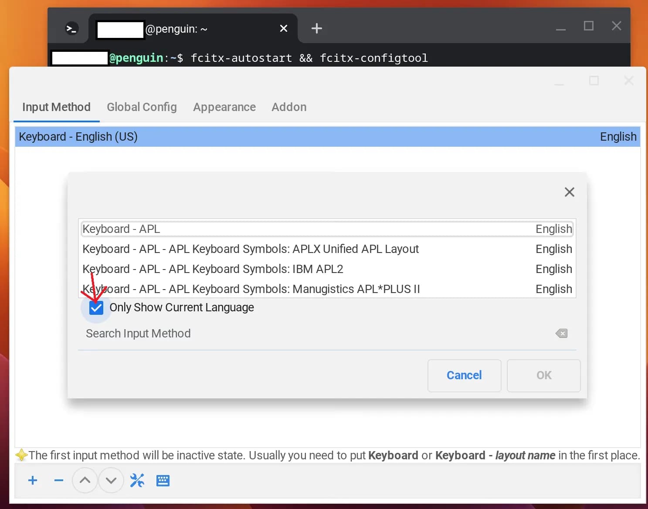The width and height of the screenshot is (648, 509).
Task: Open input method settings via the tools icon
Action: click(x=137, y=480)
